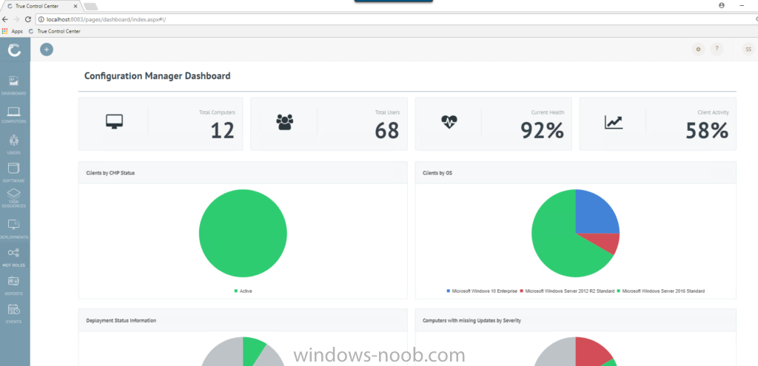The width and height of the screenshot is (758, 366).
Task: Open Events in the sidebar
Action: pyautogui.click(x=14, y=313)
